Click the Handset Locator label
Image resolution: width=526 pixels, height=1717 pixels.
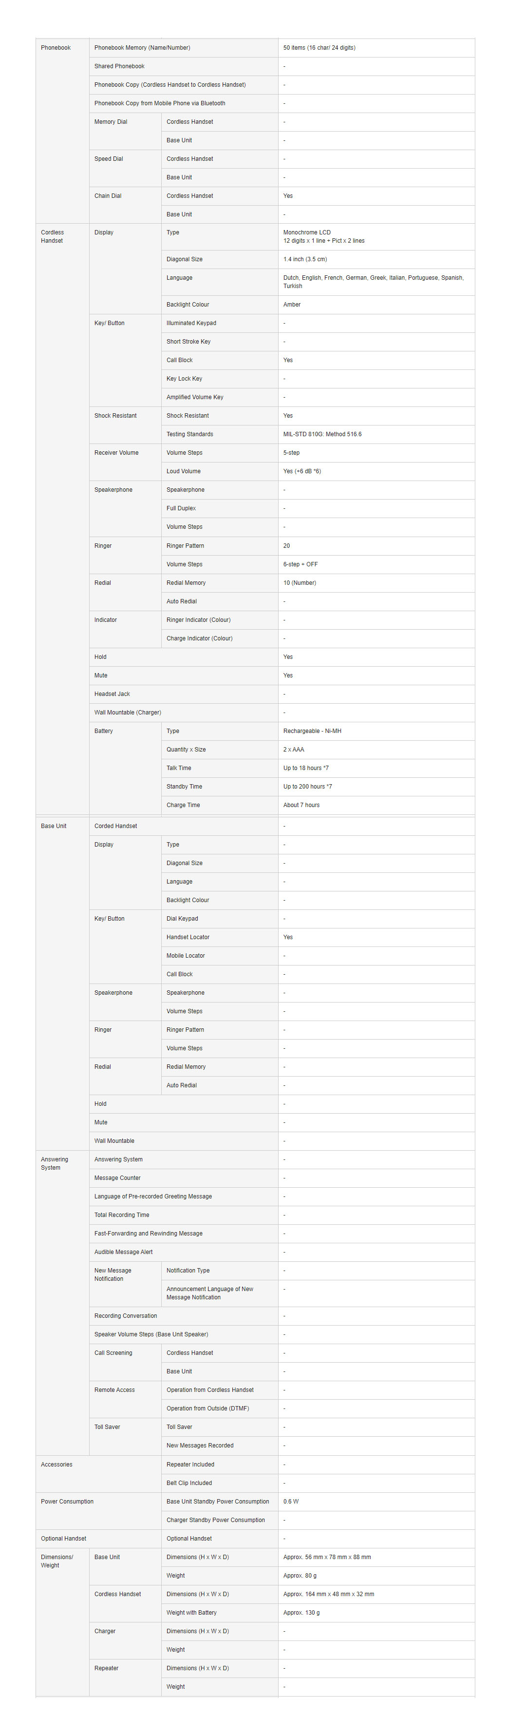[188, 937]
